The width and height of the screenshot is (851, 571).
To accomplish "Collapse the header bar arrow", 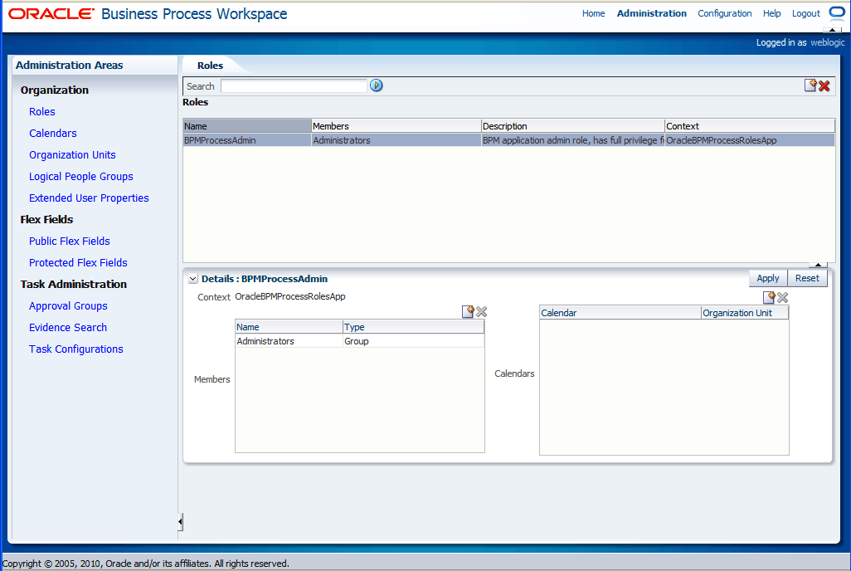I will point(832,30).
